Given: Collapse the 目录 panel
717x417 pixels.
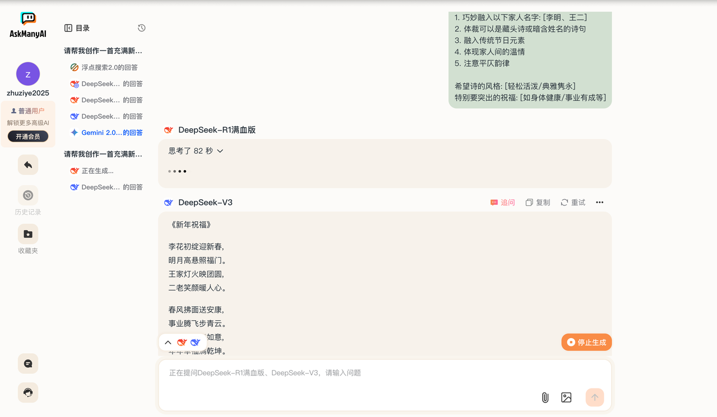Looking at the screenshot, I should 68,28.
